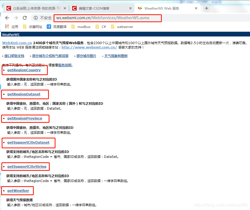The width and height of the screenshot is (250, 210).
Task: Open the 收藏网址 bookmark folder
Action: click(x=33, y=27)
